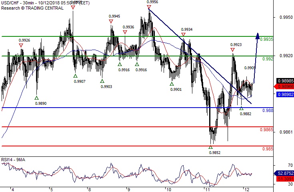Screen dimensions: 294x192
Task: Click the red pivot-high marker under 0.9934
Action: coord(183,34)
